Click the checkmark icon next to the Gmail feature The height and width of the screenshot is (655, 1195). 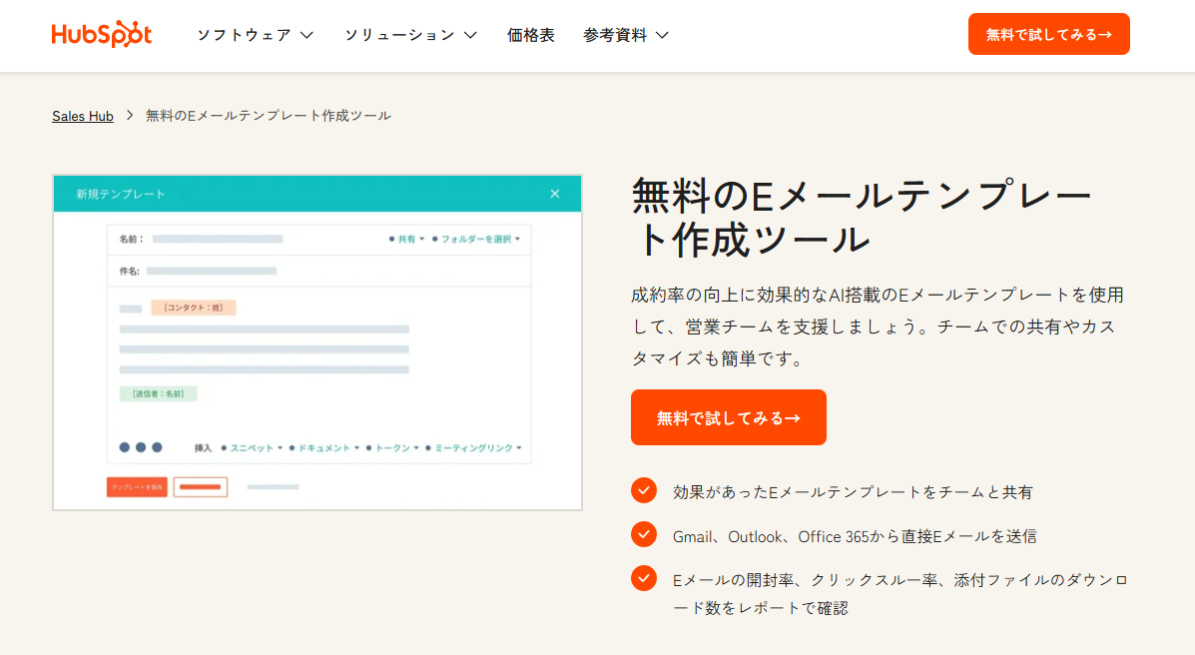tap(643, 535)
